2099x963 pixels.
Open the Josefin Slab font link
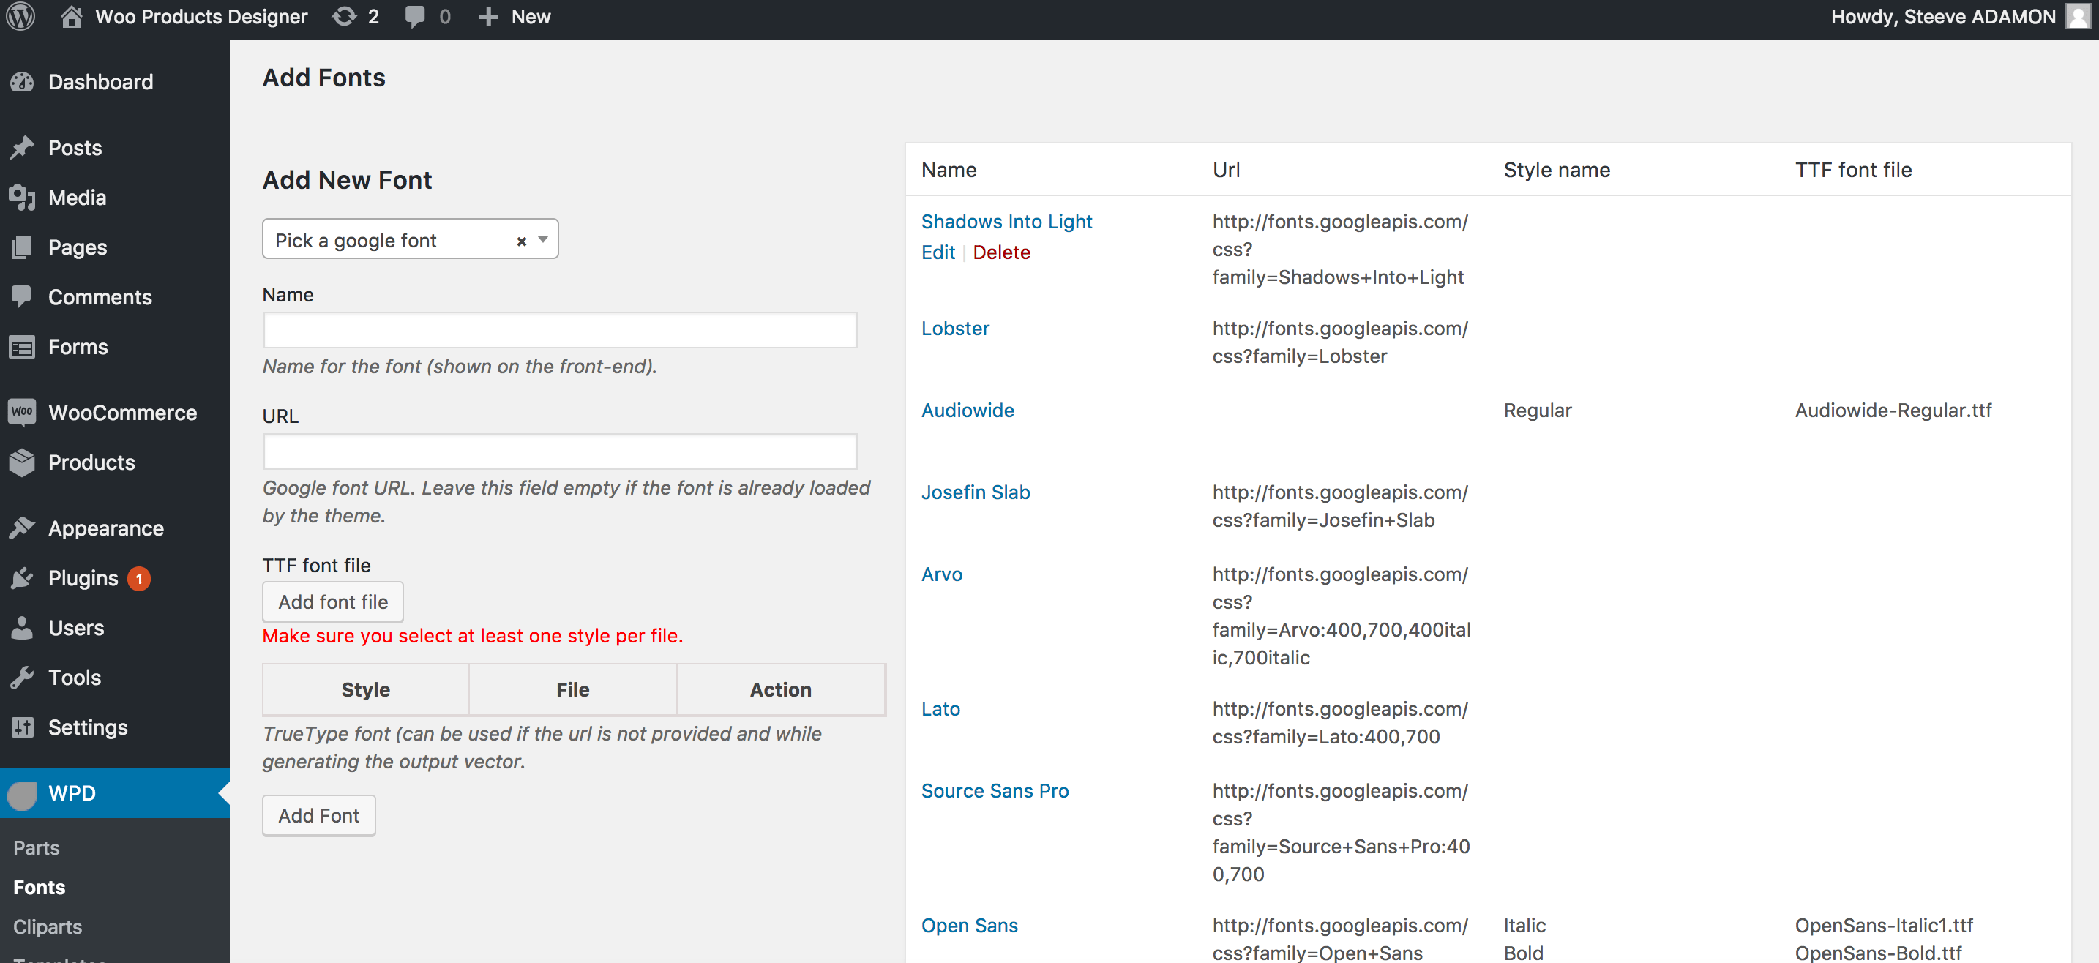tap(976, 492)
